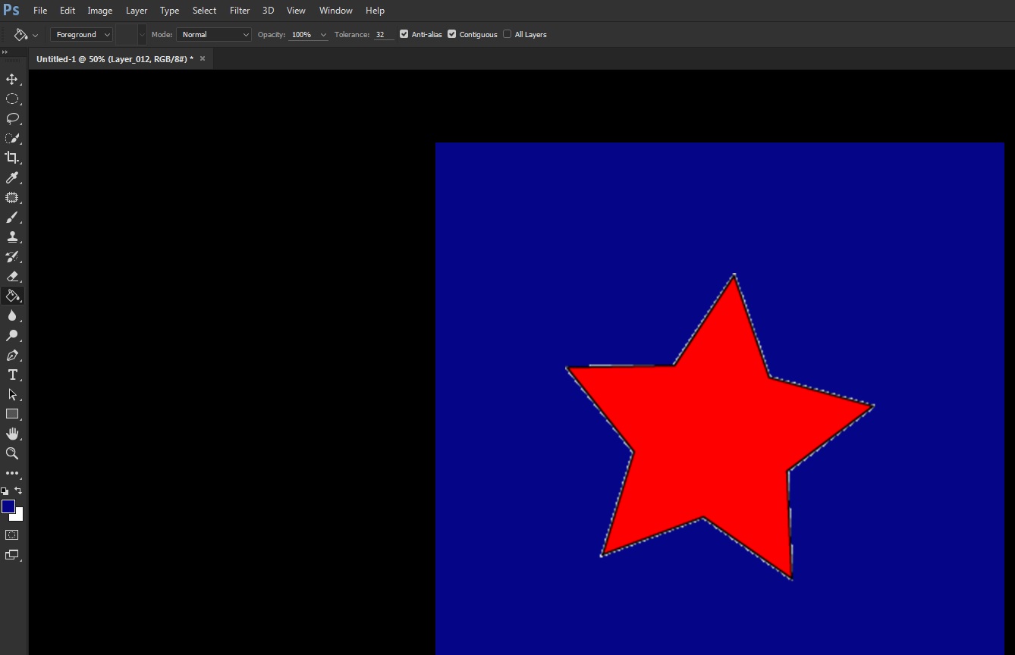This screenshot has width=1015, height=655.
Task: Activate the Eyedropper tool
Action: point(12,178)
